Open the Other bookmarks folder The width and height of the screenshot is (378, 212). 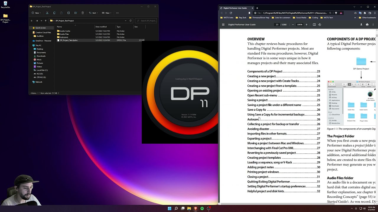point(367,18)
